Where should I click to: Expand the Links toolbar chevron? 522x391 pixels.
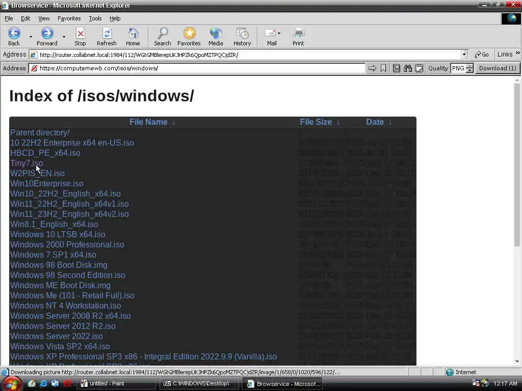coord(518,52)
